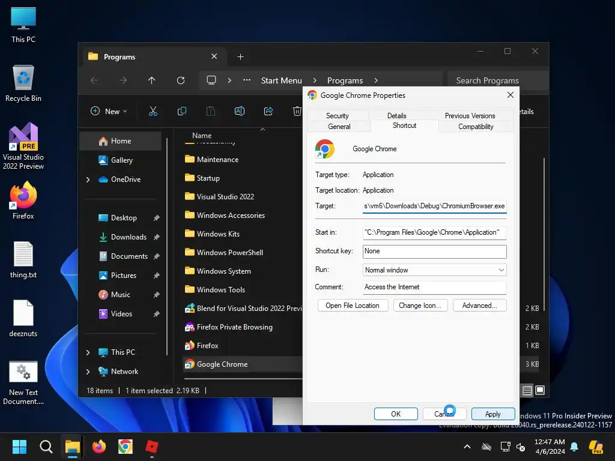Switch to large thumbnails view icon
The height and width of the screenshot is (461, 615).
pyautogui.click(x=540, y=390)
